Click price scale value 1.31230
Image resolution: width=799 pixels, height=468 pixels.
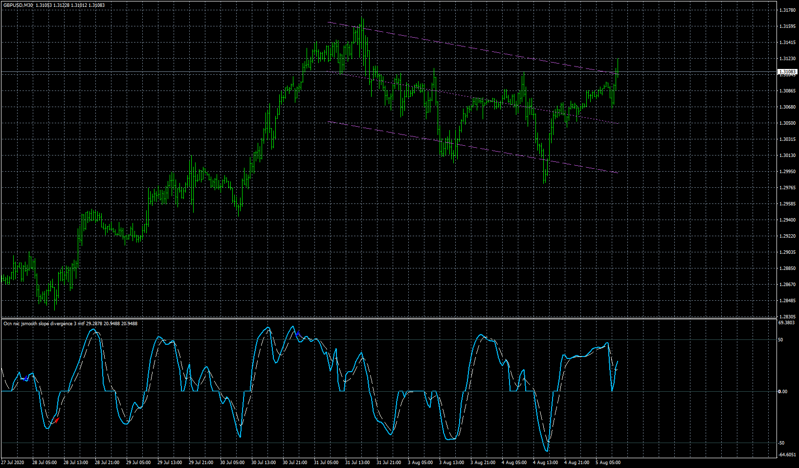click(787, 59)
